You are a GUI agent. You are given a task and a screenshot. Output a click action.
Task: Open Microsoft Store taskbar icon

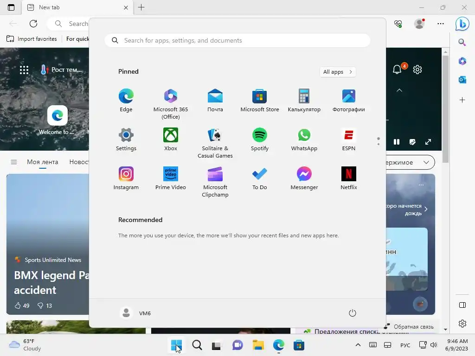(299, 345)
